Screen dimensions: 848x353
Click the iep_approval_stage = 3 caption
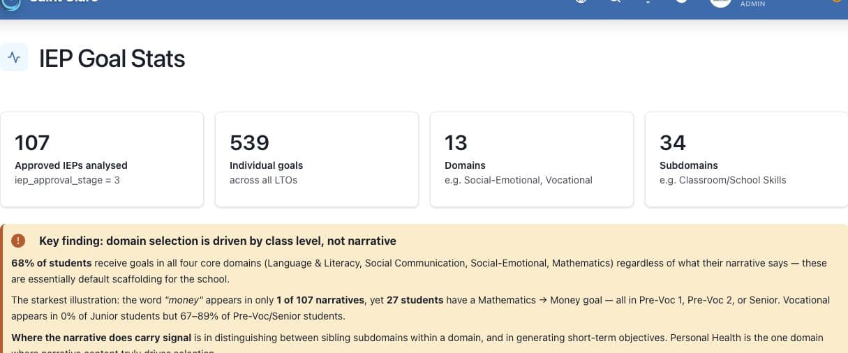click(67, 180)
